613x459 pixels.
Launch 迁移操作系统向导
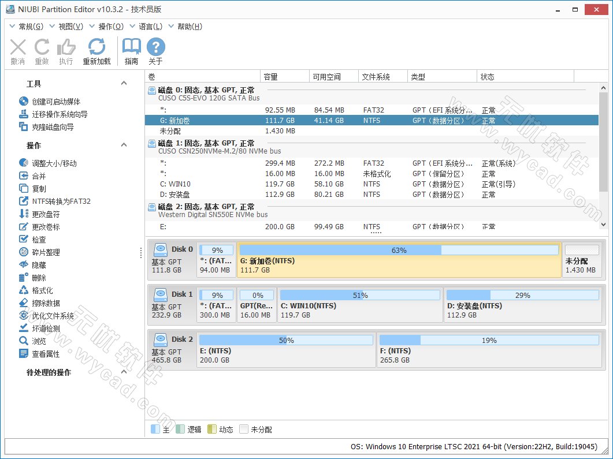tap(53, 114)
